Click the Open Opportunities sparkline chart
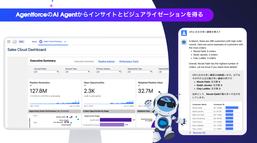This screenshot has width=257, height=143. pyautogui.click(x=109, y=102)
